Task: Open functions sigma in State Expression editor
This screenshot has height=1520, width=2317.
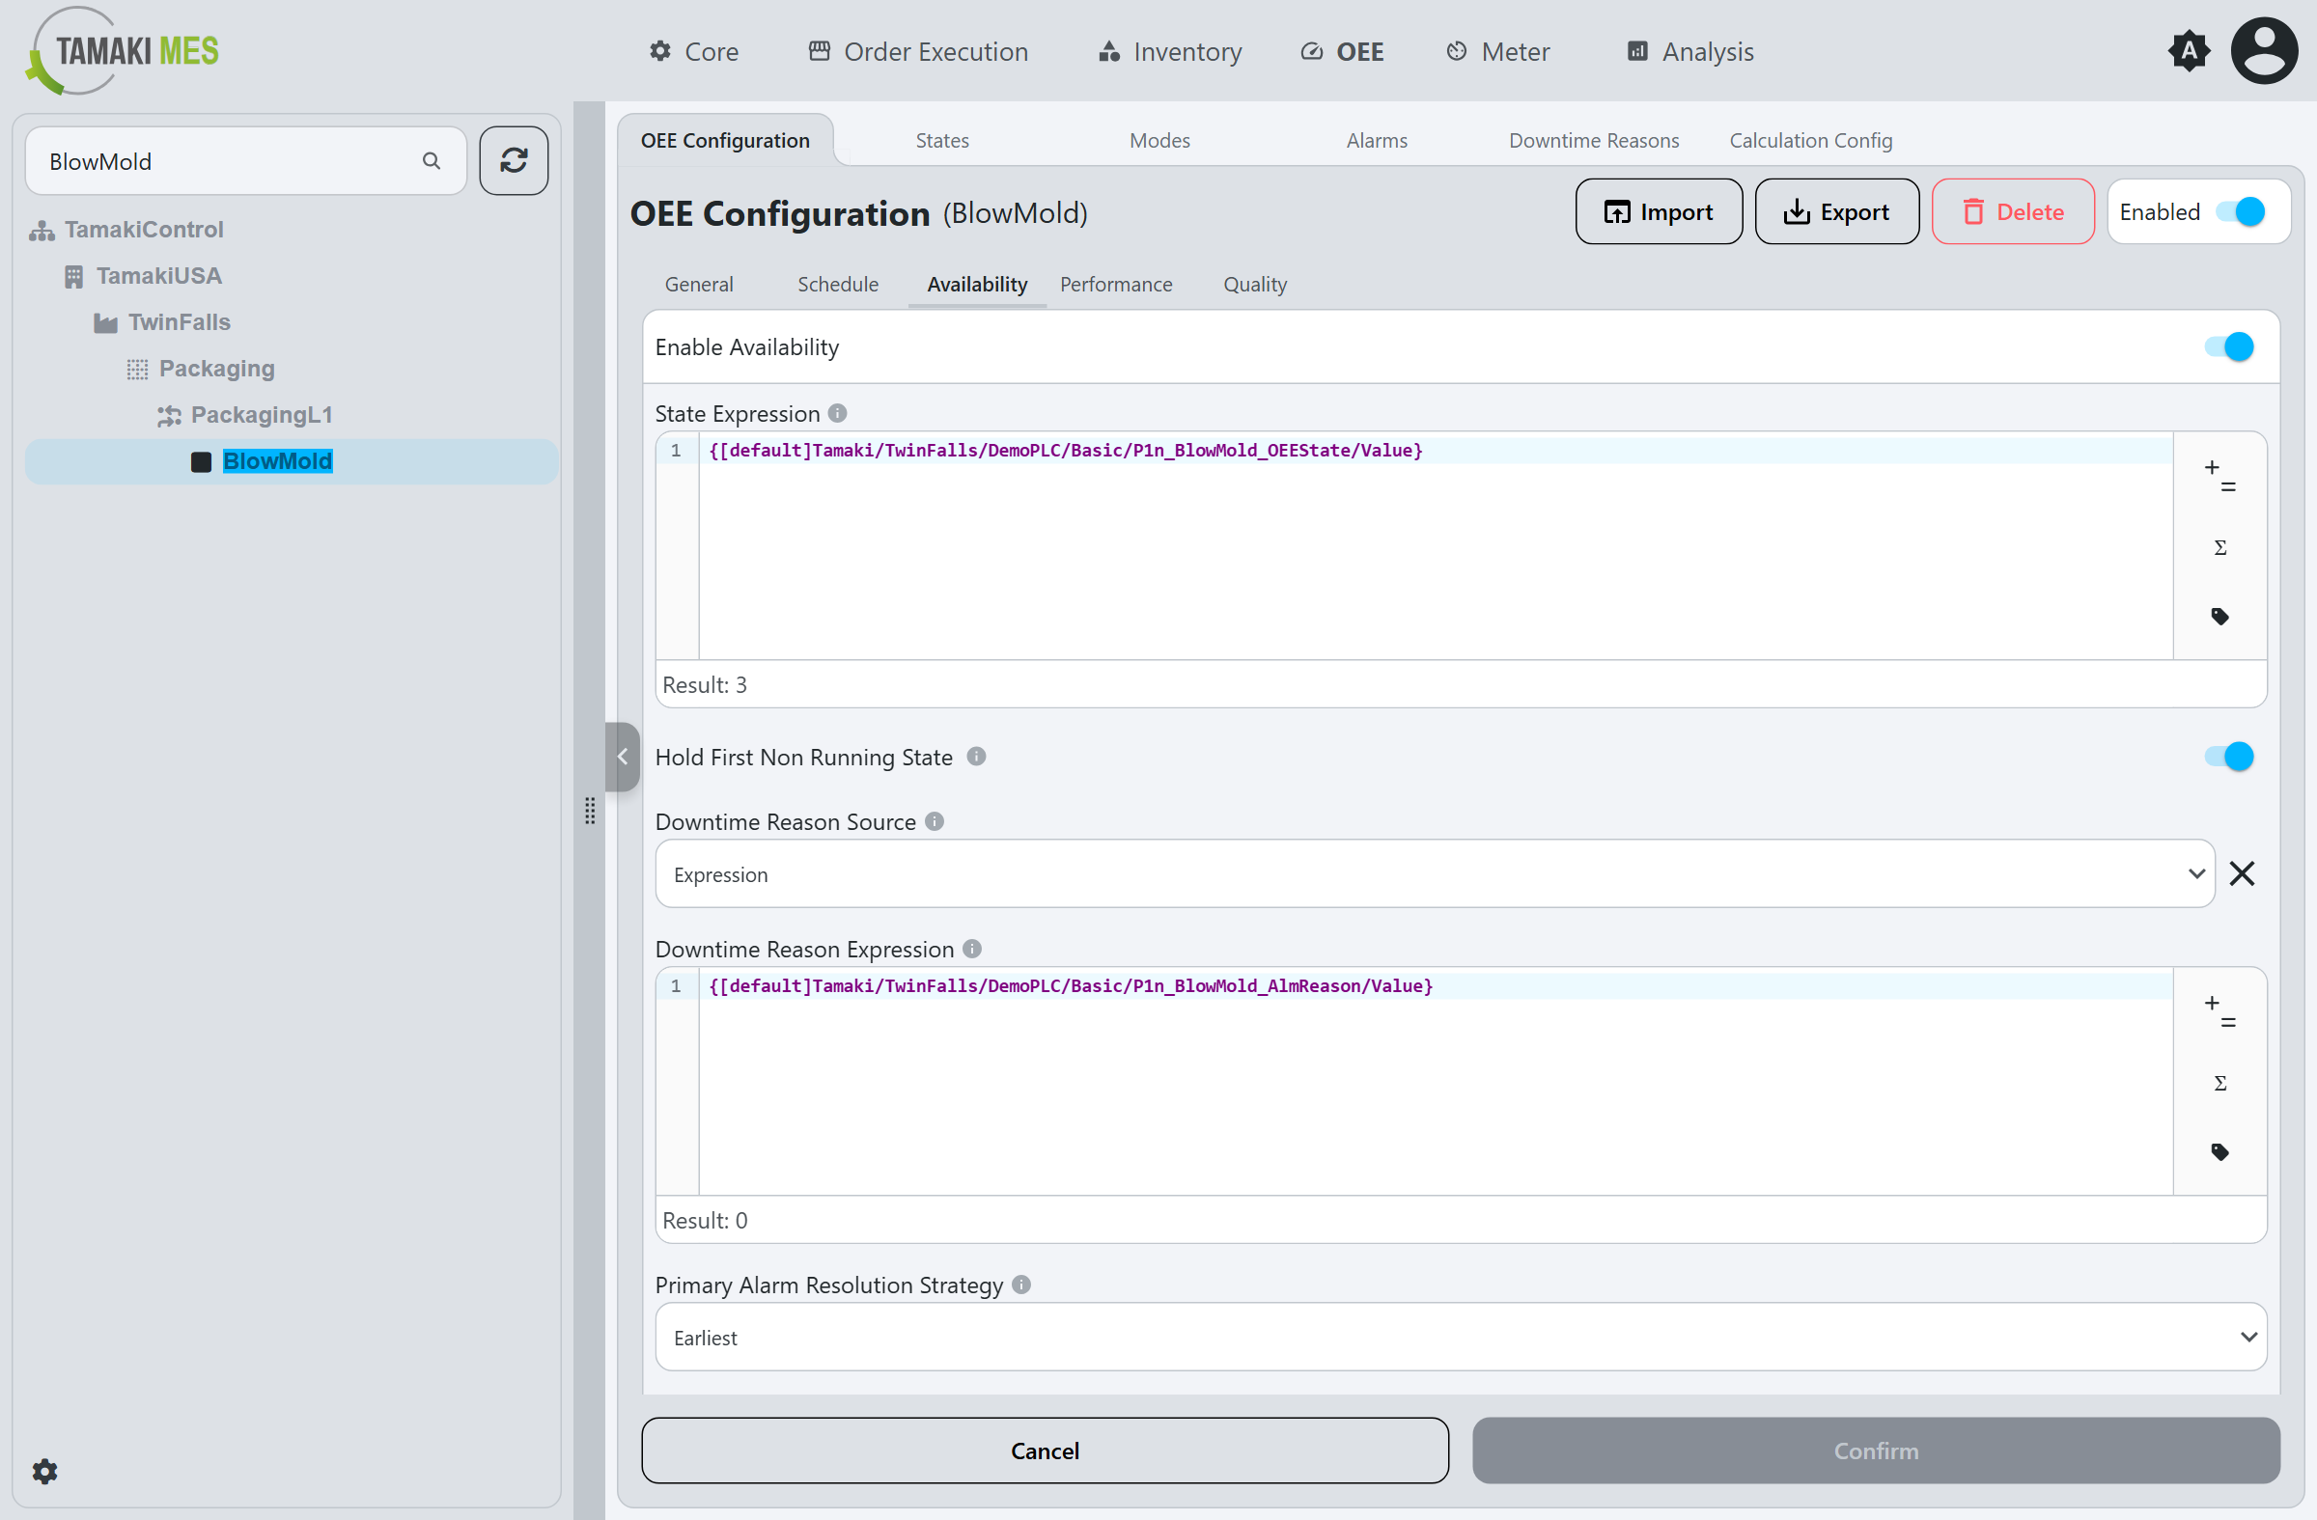Action: pyautogui.click(x=2219, y=547)
